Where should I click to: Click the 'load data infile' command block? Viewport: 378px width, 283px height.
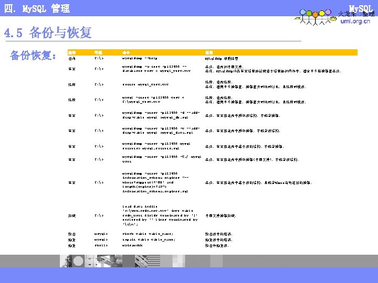point(160,215)
